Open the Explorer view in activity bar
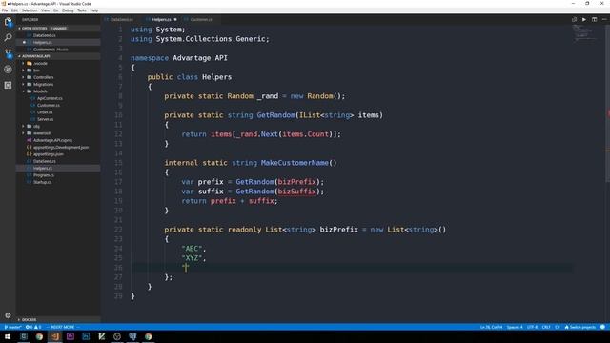This screenshot has width=610, height=343. pos(8,22)
